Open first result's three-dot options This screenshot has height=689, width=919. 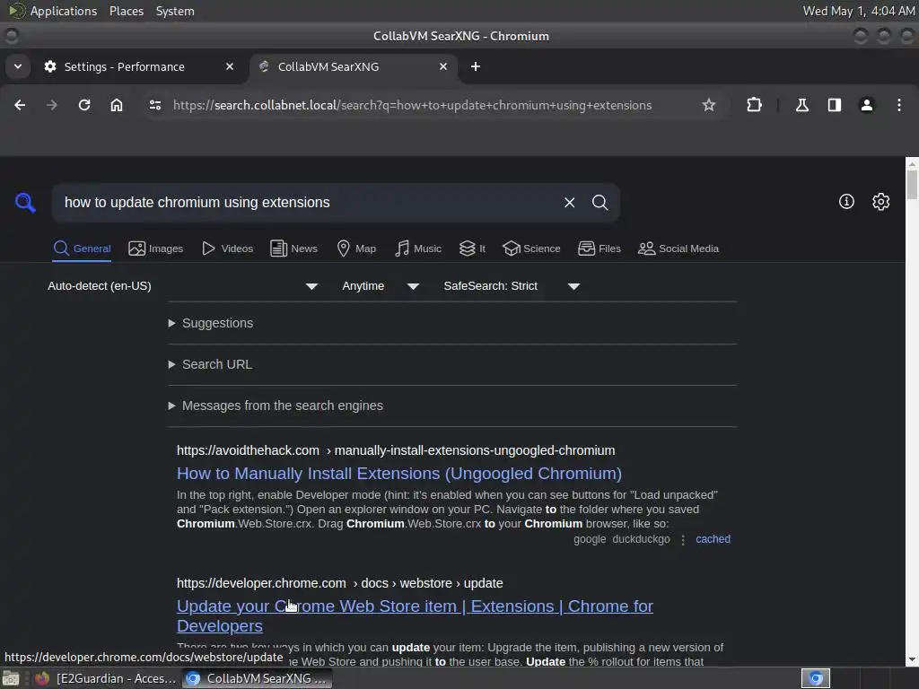pos(683,539)
